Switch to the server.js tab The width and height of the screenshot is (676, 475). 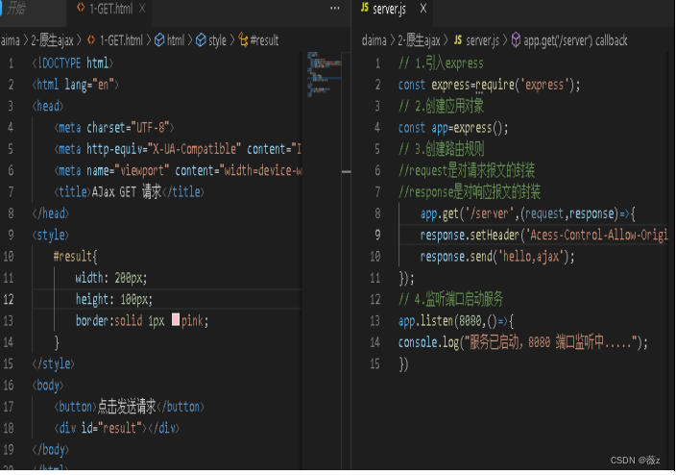point(389,9)
